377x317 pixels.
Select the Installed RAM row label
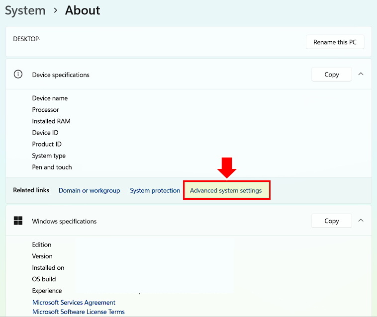[51, 121]
